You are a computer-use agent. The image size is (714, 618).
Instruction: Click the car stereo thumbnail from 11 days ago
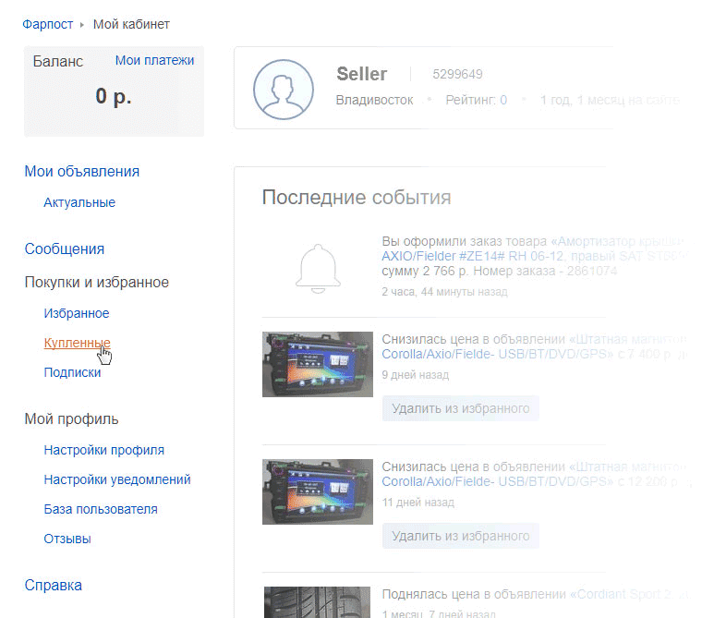[x=318, y=491]
